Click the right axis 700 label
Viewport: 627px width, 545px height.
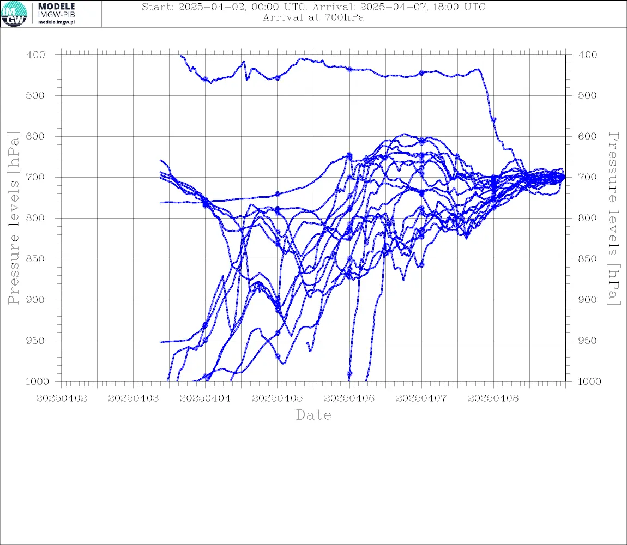(587, 177)
